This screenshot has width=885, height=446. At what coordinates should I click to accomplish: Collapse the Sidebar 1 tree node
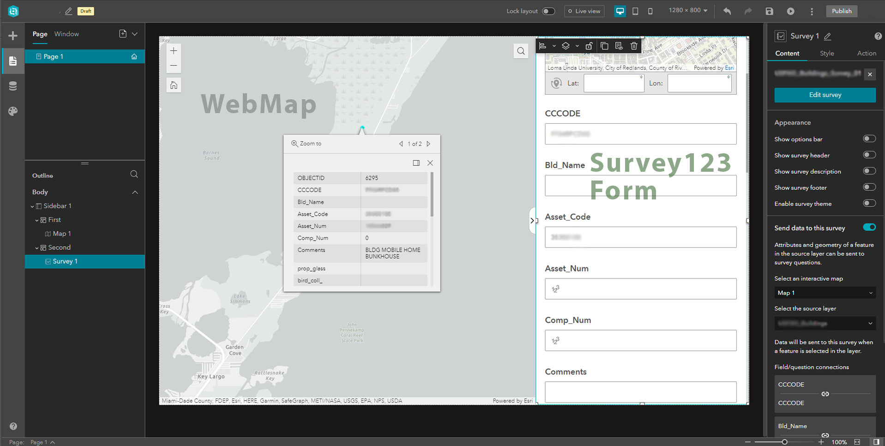pyautogui.click(x=32, y=206)
